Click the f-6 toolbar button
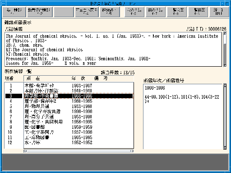 (134, 12)
